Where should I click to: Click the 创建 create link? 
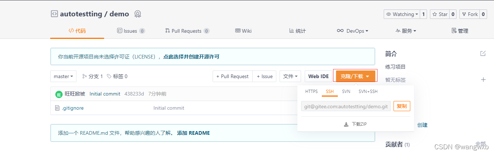[422, 125]
